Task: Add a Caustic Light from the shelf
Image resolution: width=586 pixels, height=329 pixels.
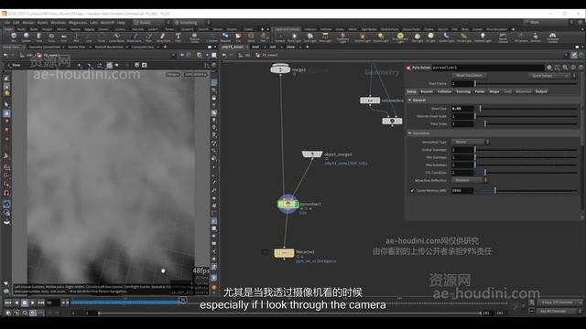Action: [446, 37]
